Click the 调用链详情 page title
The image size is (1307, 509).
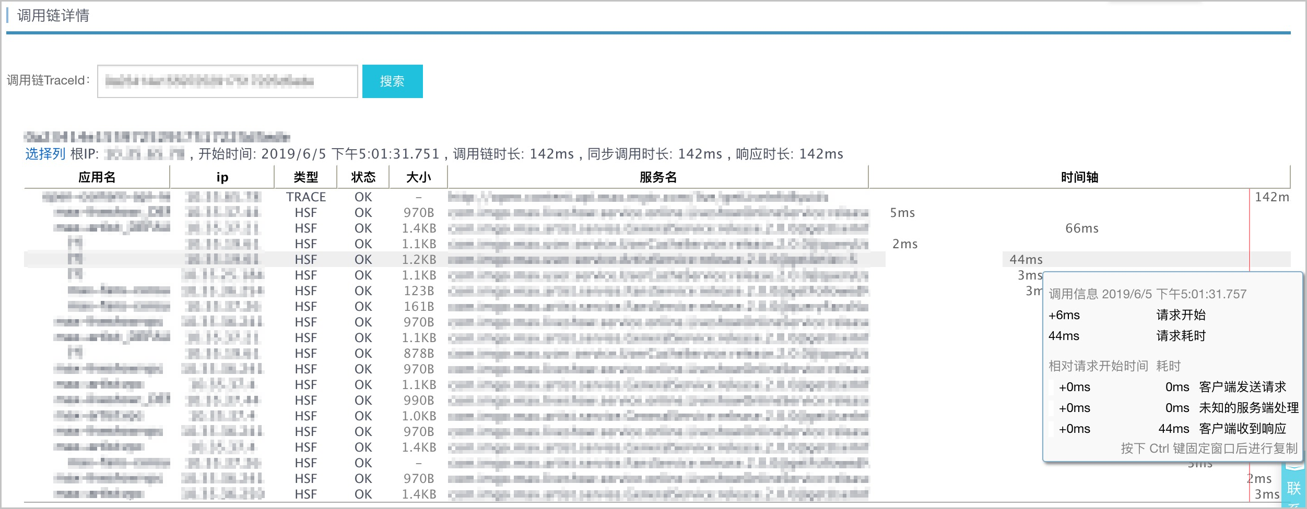coord(53,16)
